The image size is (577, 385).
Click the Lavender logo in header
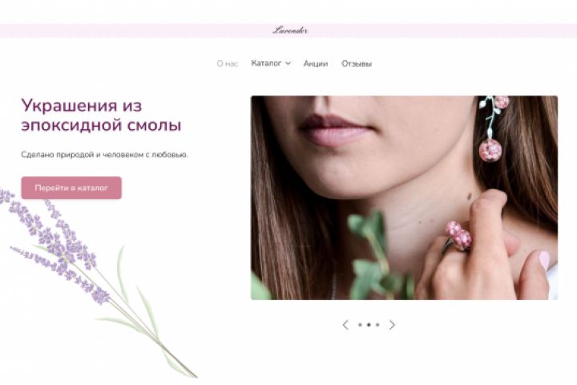290,30
